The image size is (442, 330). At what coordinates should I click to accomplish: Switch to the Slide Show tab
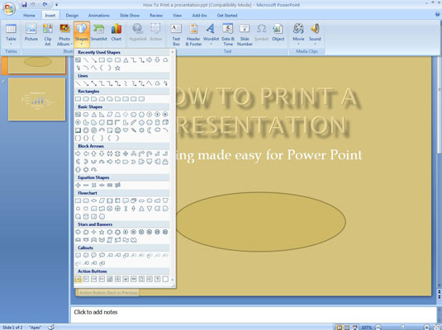tap(130, 16)
